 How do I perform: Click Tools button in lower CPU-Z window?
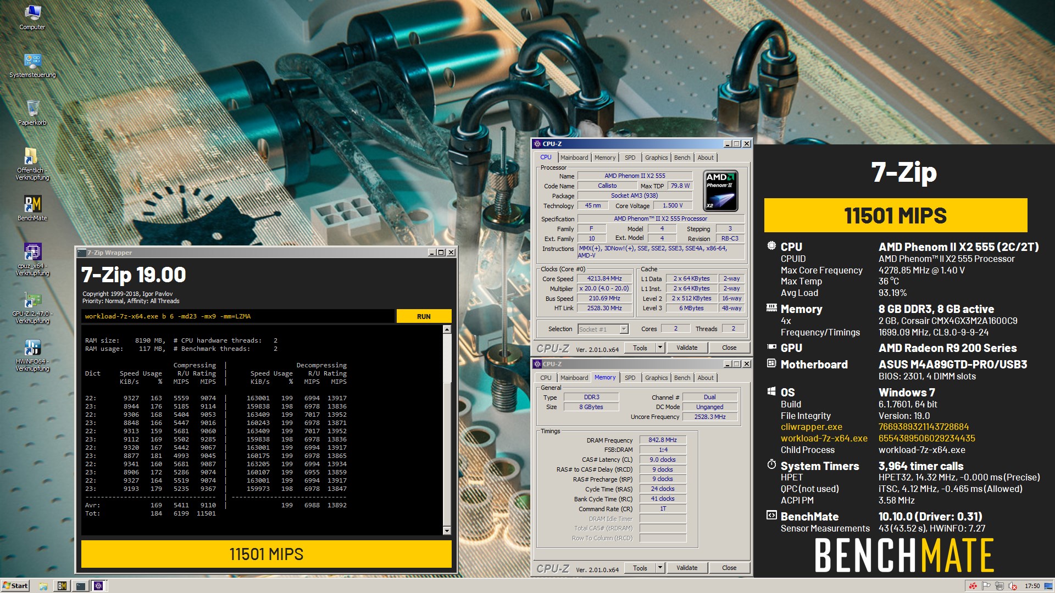coord(640,568)
